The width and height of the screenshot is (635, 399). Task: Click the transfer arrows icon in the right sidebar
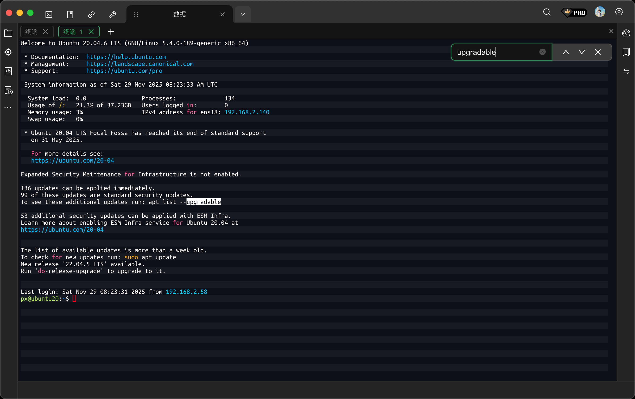[626, 71]
